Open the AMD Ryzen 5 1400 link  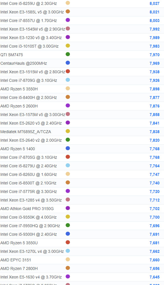18,149
